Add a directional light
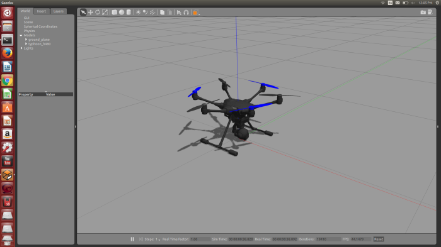The height and width of the screenshot is (247, 441). [152, 13]
